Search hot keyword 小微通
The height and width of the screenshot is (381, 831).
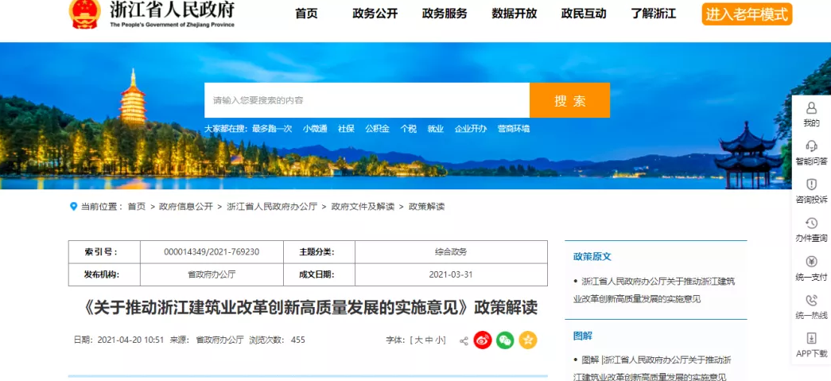click(315, 129)
